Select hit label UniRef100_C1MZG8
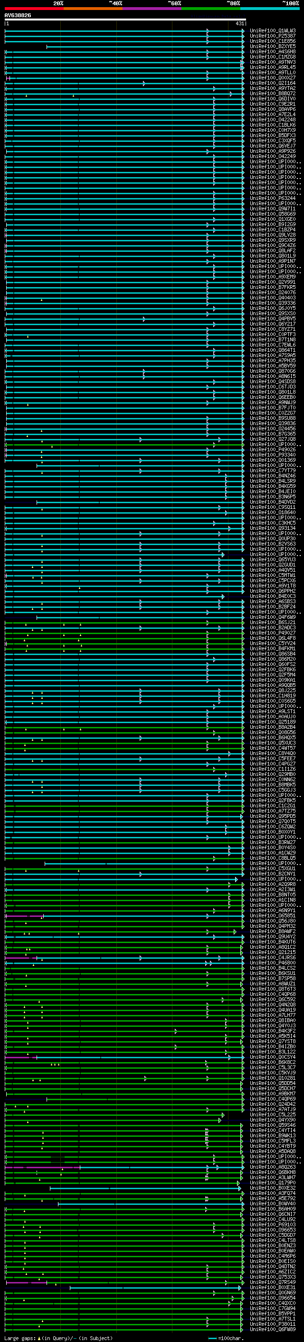 click(273, 57)
